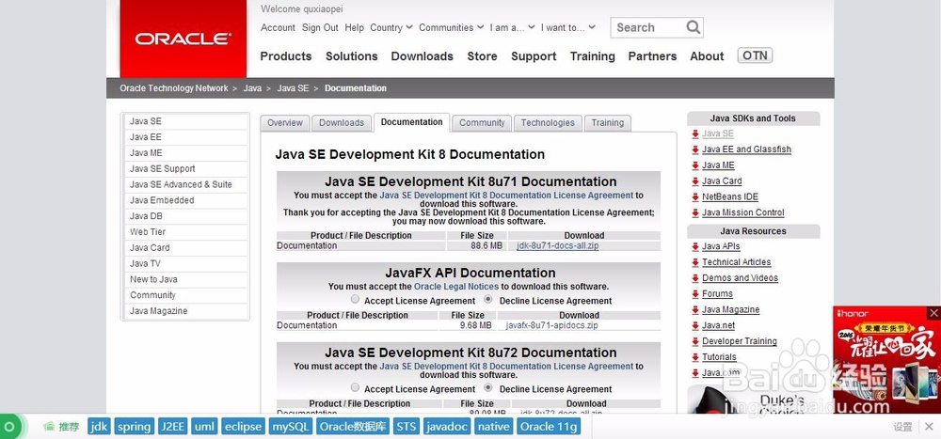The image size is (941, 439).
Task: Select Accept License Agreement for JavaFX API
Action: pyautogui.click(x=356, y=299)
